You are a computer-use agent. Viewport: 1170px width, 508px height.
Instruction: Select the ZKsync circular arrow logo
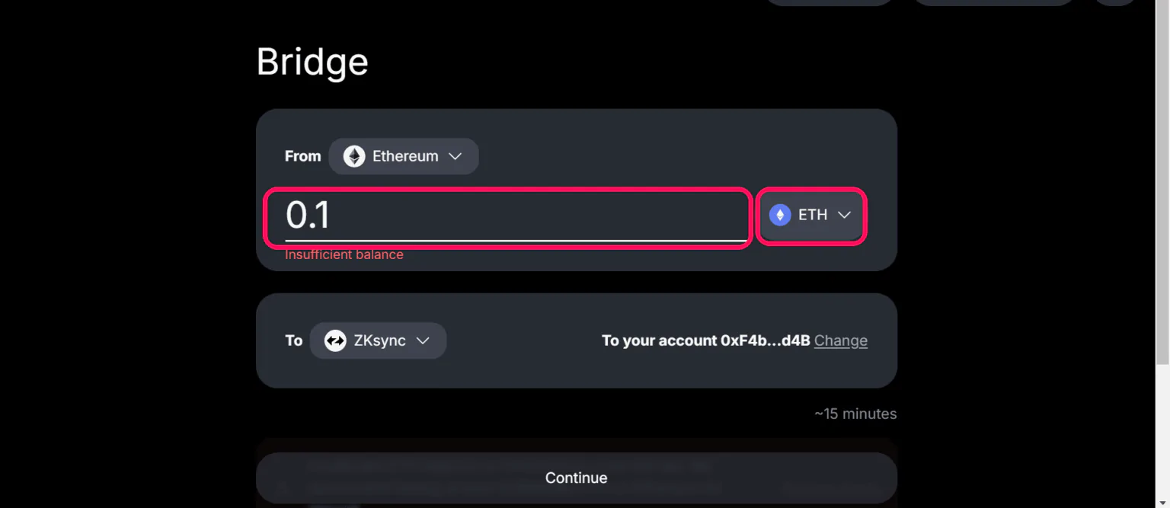coord(335,340)
